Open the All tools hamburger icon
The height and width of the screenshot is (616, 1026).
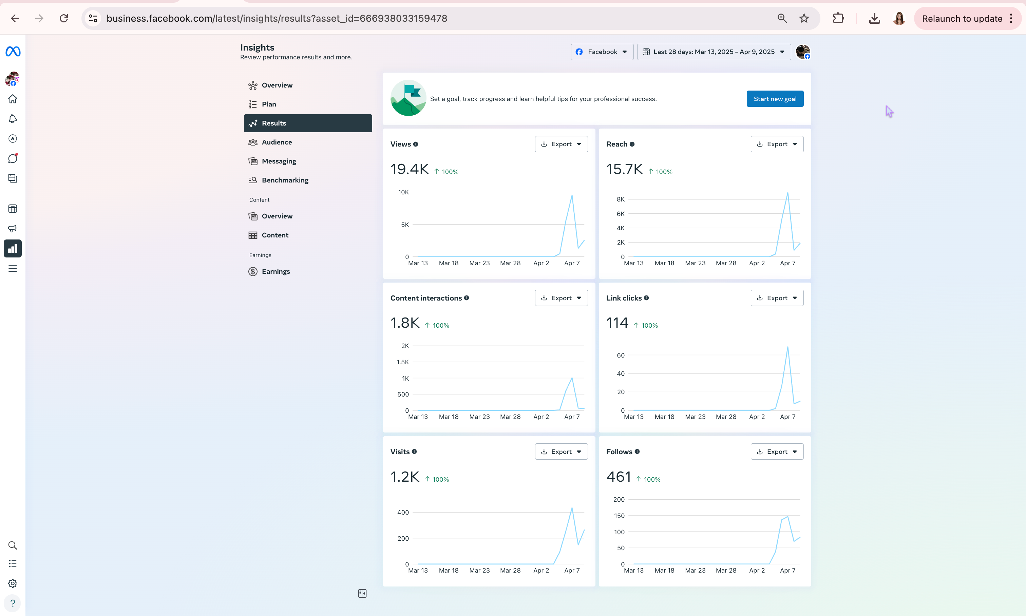pyautogui.click(x=13, y=269)
